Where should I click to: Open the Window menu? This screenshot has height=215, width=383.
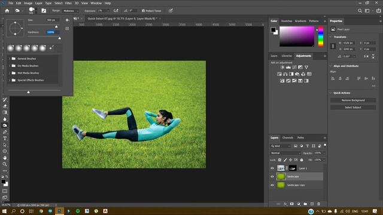tap(96, 3)
